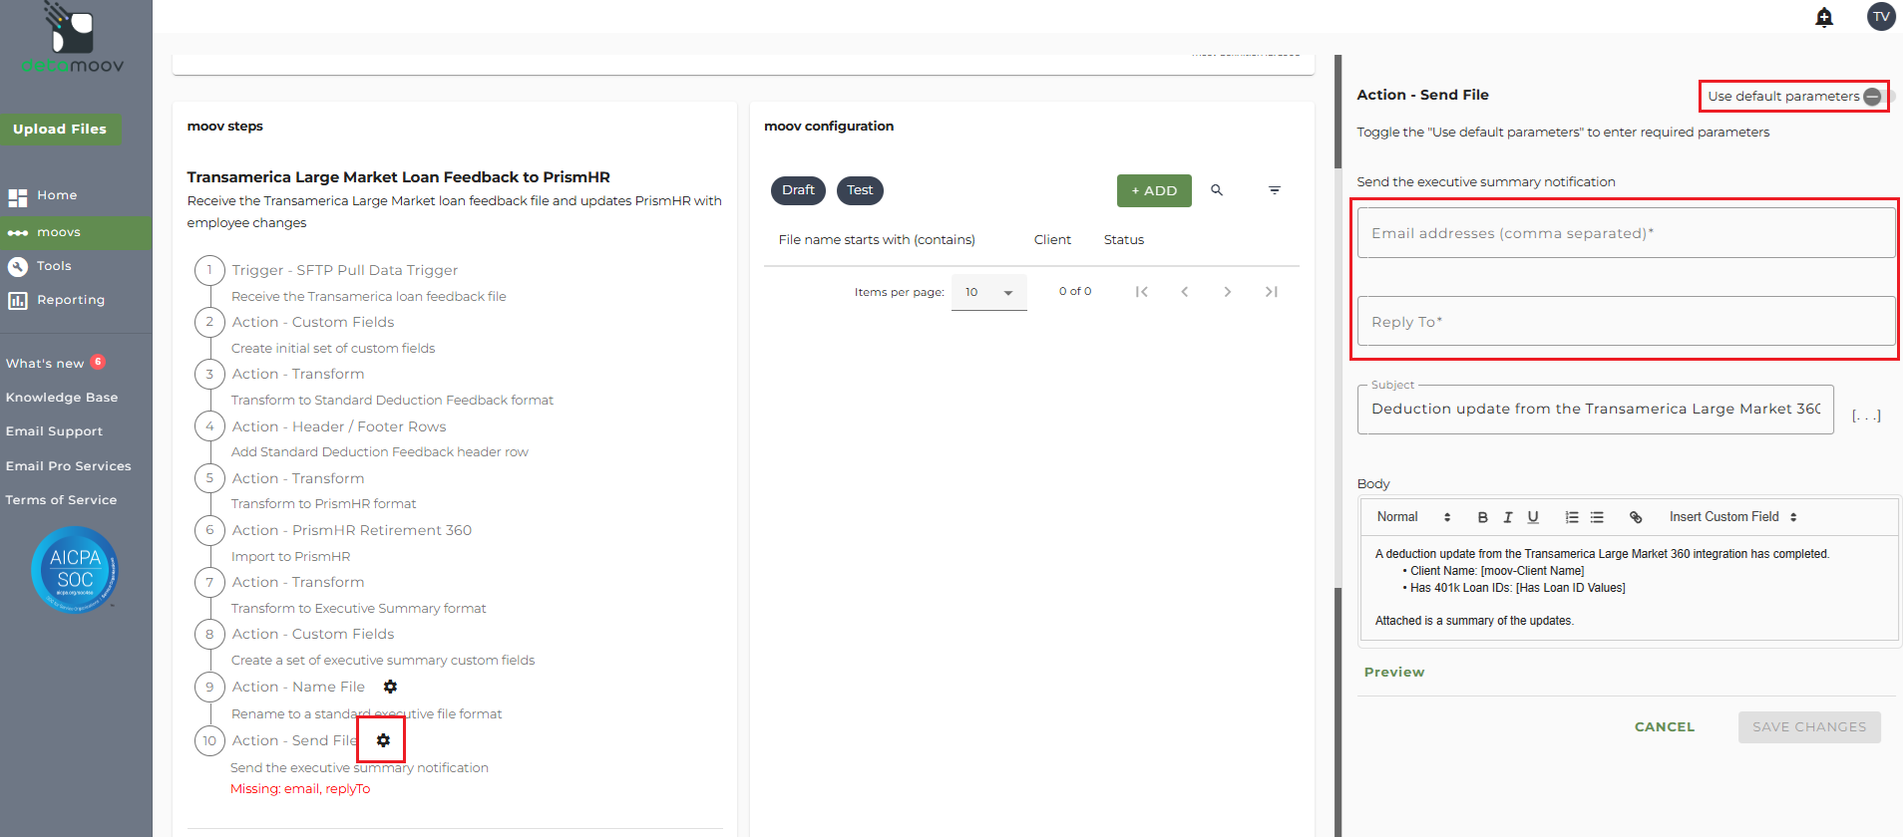Open the Insert Custom Field dropdown
Screen dimensions: 1903x837
click(x=1733, y=517)
